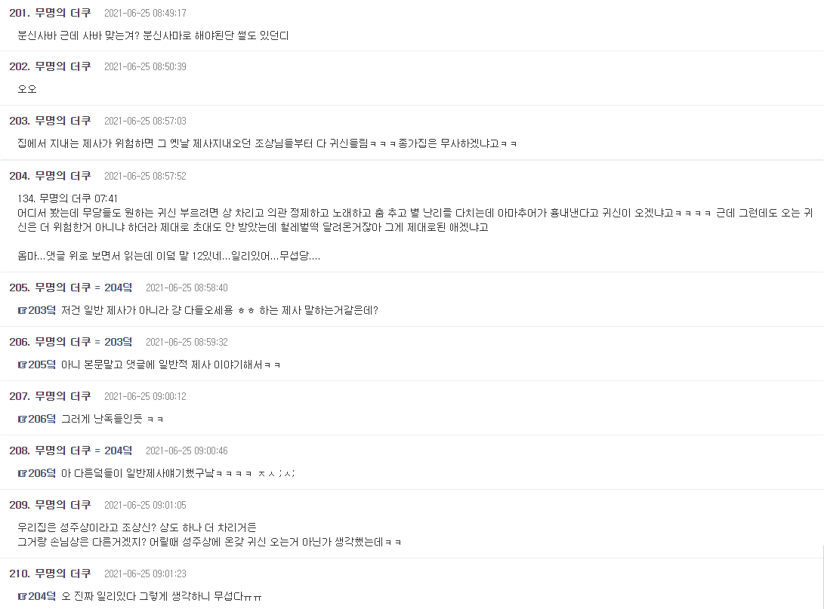Click the page scrollbar at right edge
824x609 pixels.
pos(822,577)
